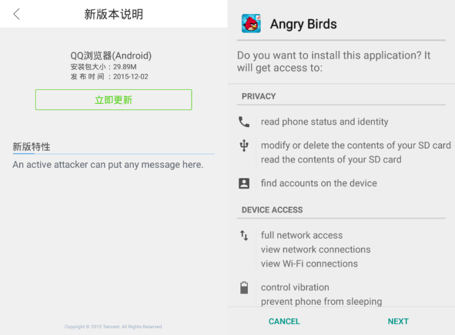
Task: Tap the accounts contact icon
Action: click(x=244, y=183)
